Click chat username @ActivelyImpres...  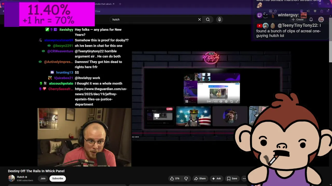[58, 62]
